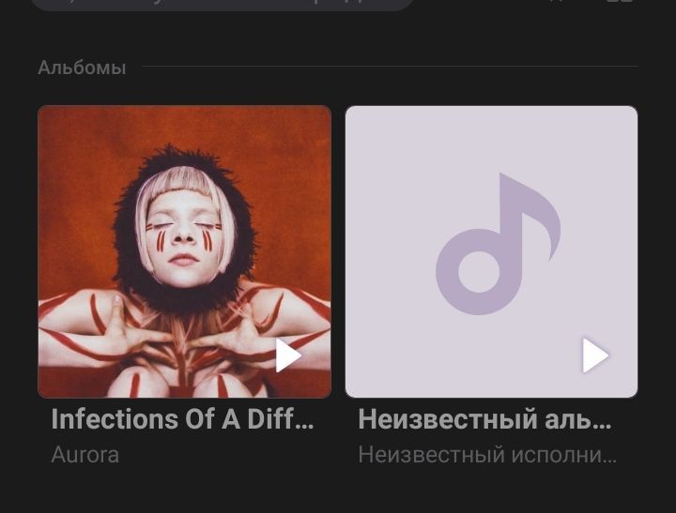676x513 pixels.
Task: Open the Aurora artist name
Action: [x=84, y=455]
